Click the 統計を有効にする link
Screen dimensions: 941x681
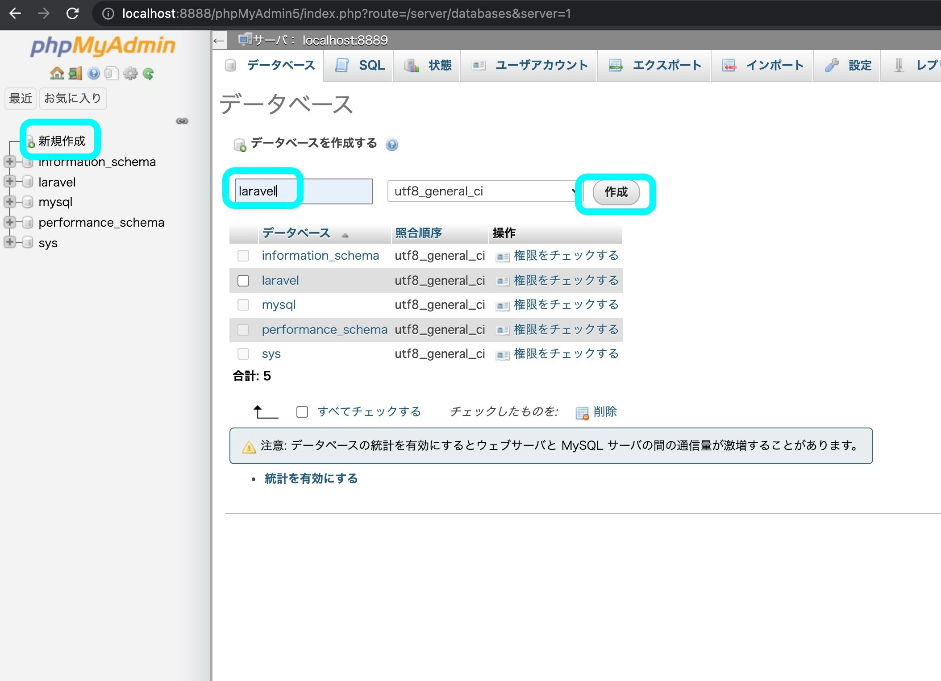[311, 478]
